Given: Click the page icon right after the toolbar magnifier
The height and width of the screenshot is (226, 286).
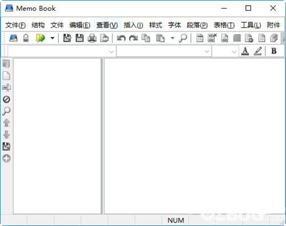Looking at the screenshot, I should click(200, 38).
